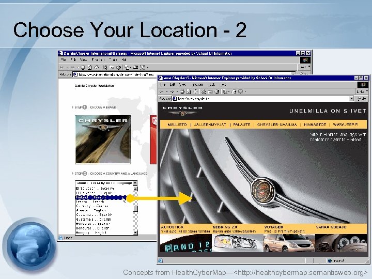Click the Edit icon in DaimlerChrysler Gateway toolbar
The height and width of the screenshot is (279, 372).
pyautogui.click(x=143, y=67)
